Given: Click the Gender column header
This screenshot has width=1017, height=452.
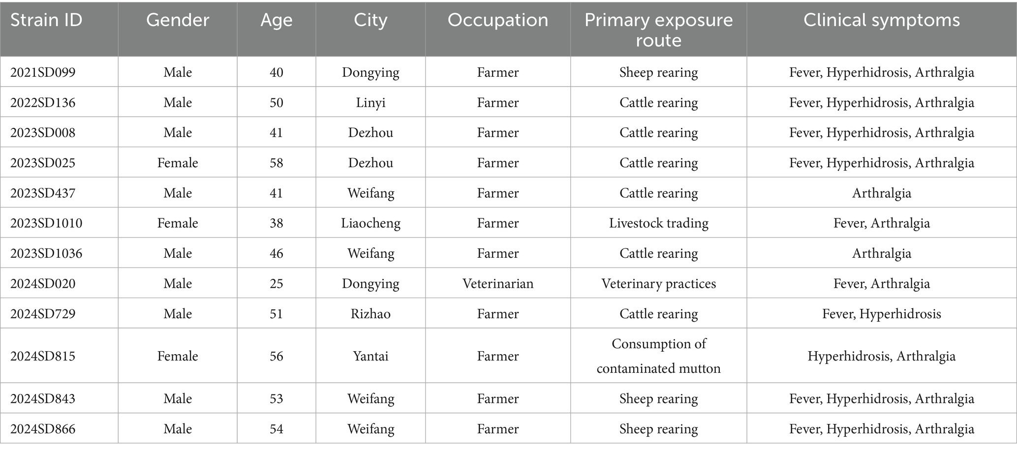Looking at the screenshot, I should click(178, 21).
